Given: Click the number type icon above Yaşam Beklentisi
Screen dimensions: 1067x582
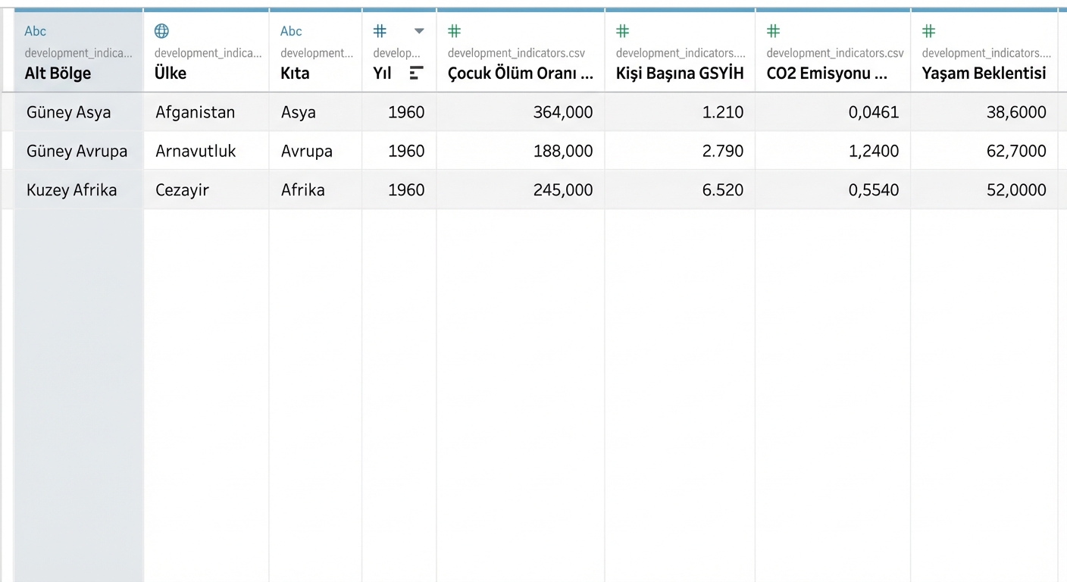Looking at the screenshot, I should pyautogui.click(x=928, y=31).
